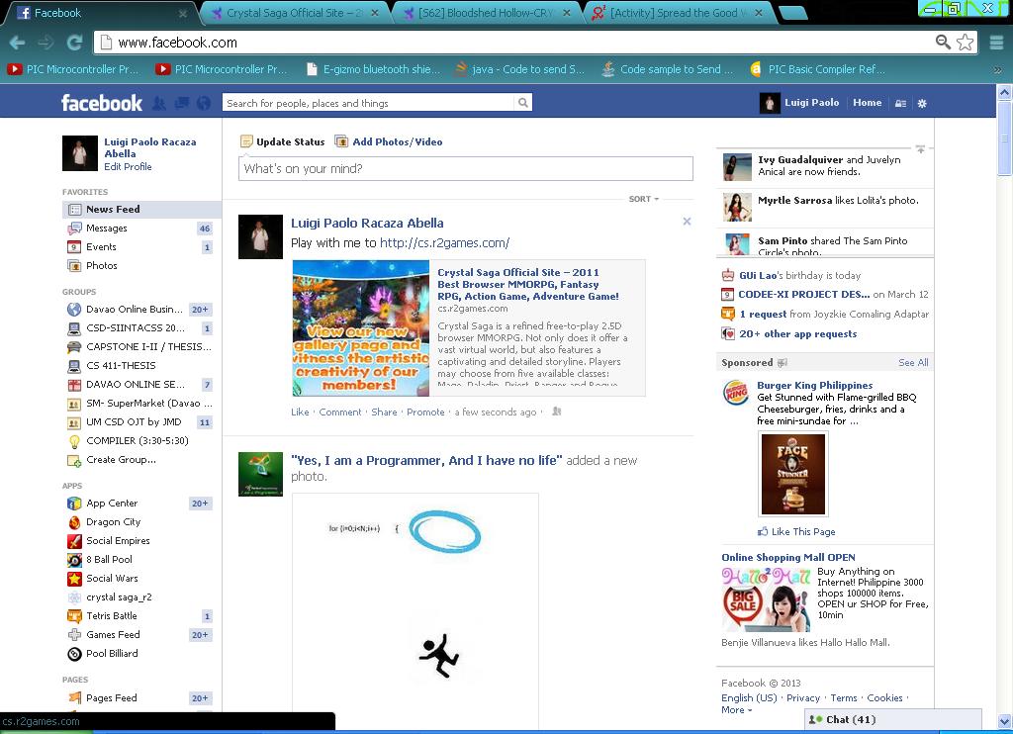Expand the More footer dropdown
The image size is (1013, 734).
[736, 710]
